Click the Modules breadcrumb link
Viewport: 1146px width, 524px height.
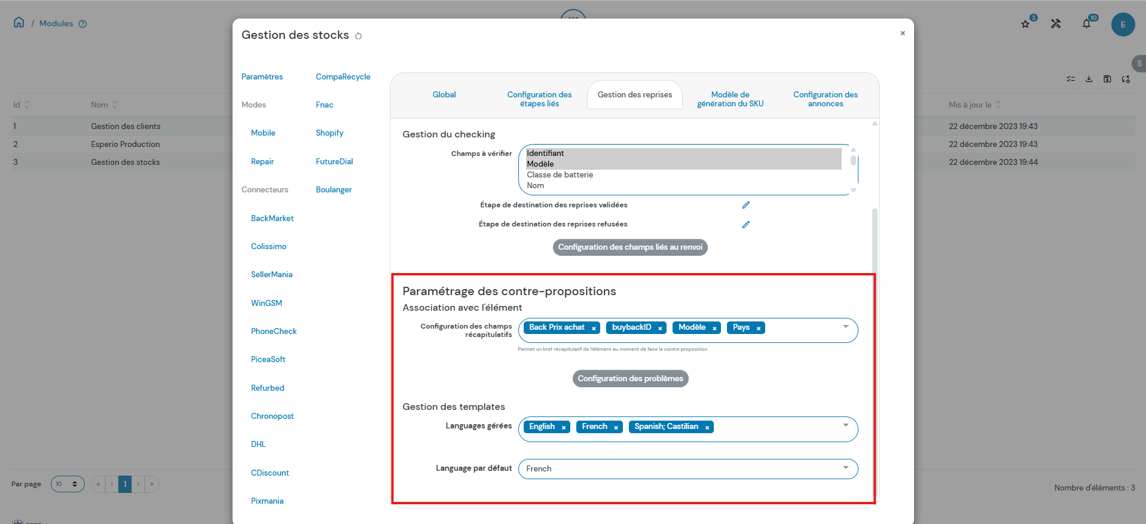56,23
